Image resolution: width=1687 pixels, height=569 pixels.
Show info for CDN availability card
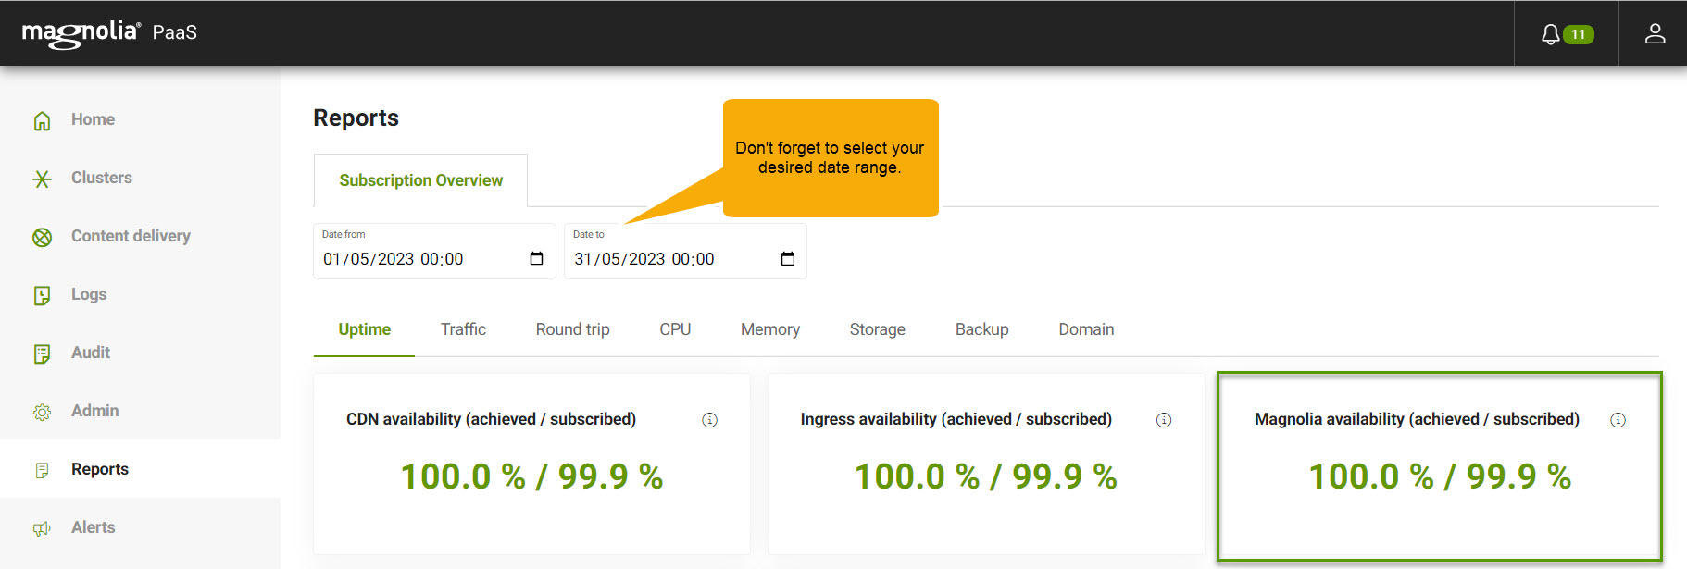[x=709, y=420]
